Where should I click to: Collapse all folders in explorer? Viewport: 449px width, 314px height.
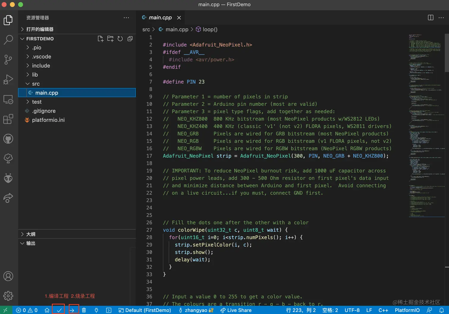pos(130,39)
